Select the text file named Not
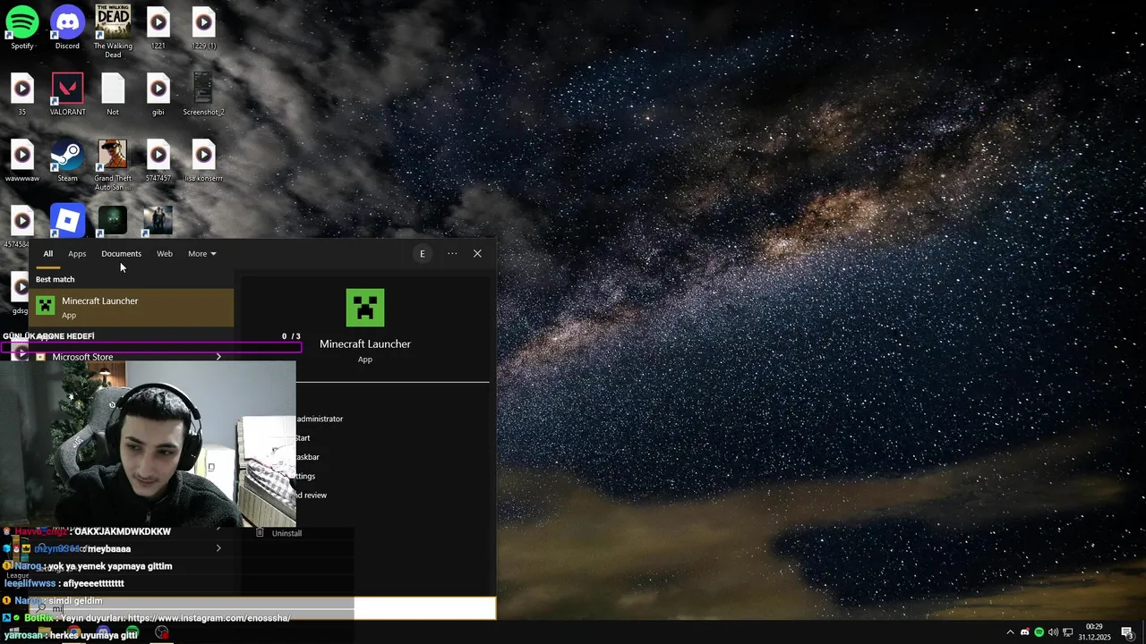Viewport: 1146px width, 644px height. pyautogui.click(x=113, y=95)
